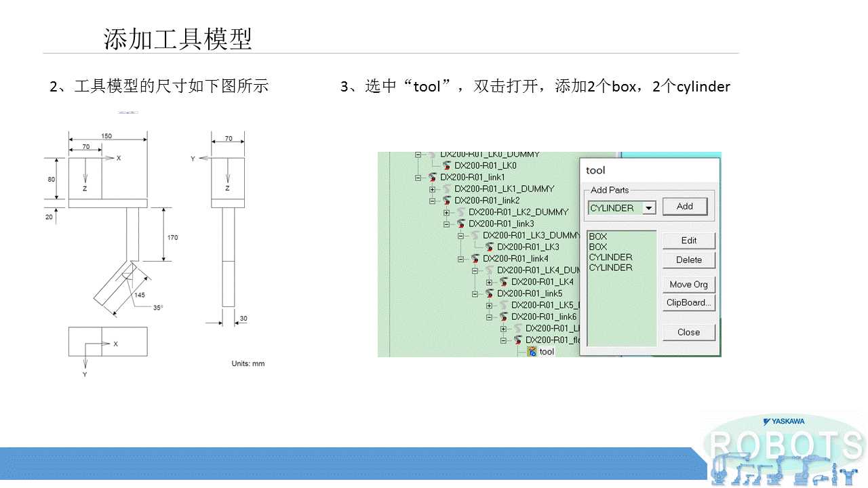Image resolution: width=868 pixels, height=488 pixels.
Task: Select the last CYLINDER in parts list
Action: pyautogui.click(x=611, y=268)
